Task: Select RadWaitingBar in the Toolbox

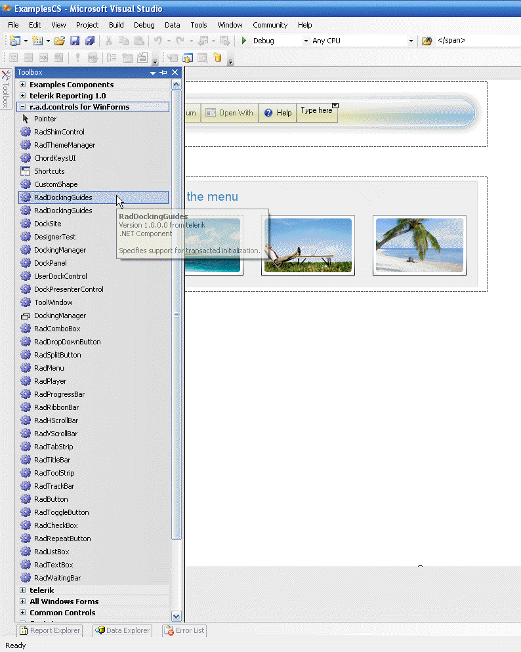Action: [93, 578]
